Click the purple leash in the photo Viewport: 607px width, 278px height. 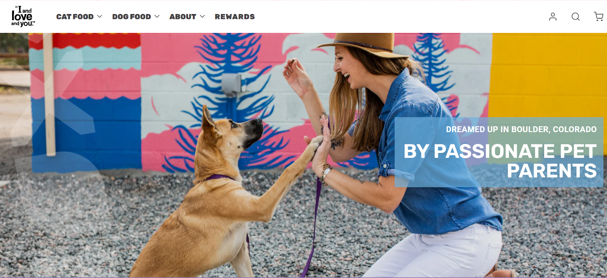(314, 227)
